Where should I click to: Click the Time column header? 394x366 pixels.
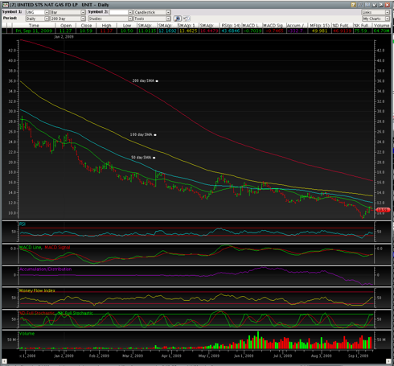34,25
